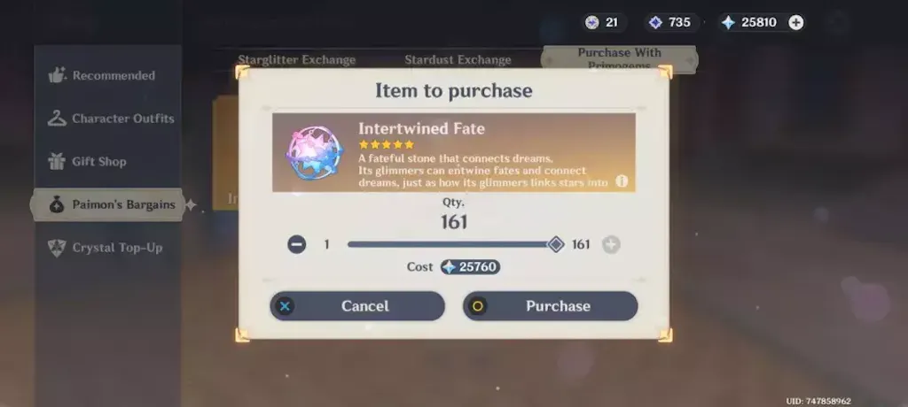908x407 pixels.
Task: Cancel the purchase
Action: click(x=357, y=306)
